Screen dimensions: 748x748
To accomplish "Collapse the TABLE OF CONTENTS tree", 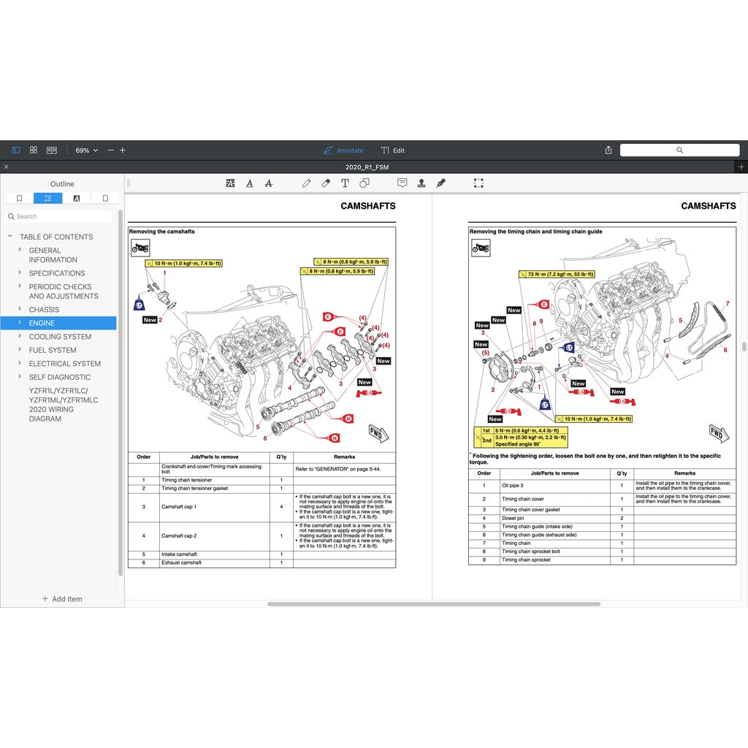I will pyautogui.click(x=10, y=237).
